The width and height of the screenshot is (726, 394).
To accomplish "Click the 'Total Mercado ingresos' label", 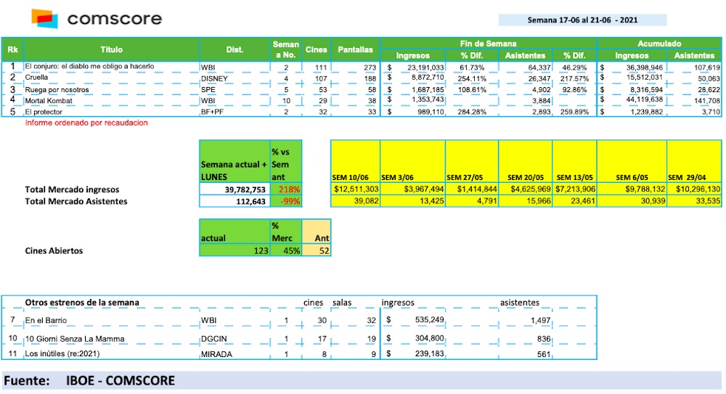I will tap(72, 189).
